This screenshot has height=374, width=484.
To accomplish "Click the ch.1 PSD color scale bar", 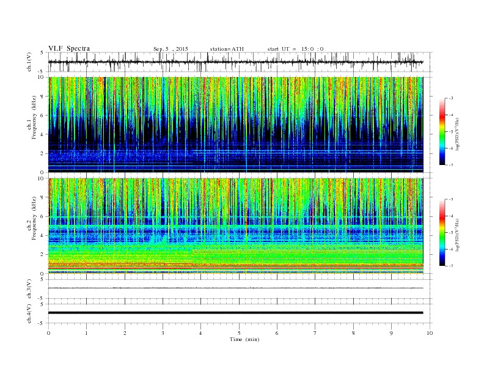I will 442,131.
